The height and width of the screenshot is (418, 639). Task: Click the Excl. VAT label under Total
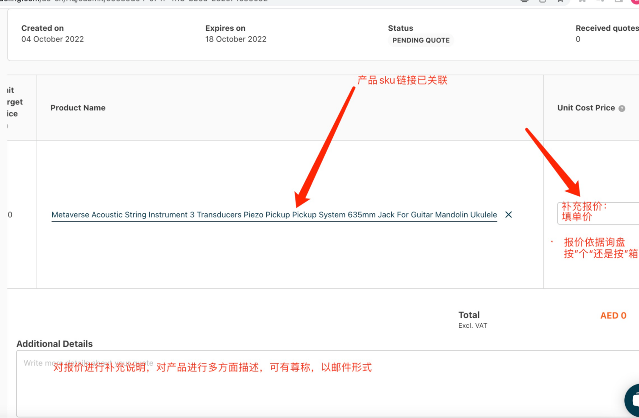tap(472, 325)
